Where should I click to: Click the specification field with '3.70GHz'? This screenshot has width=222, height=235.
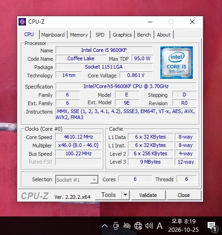(126, 86)
